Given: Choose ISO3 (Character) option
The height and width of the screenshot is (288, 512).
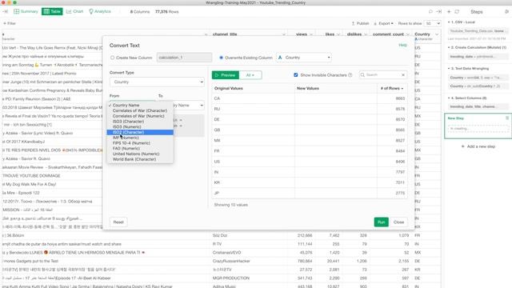Looking at the screenshot, I should pyautogui.click(x=140, y=122).
